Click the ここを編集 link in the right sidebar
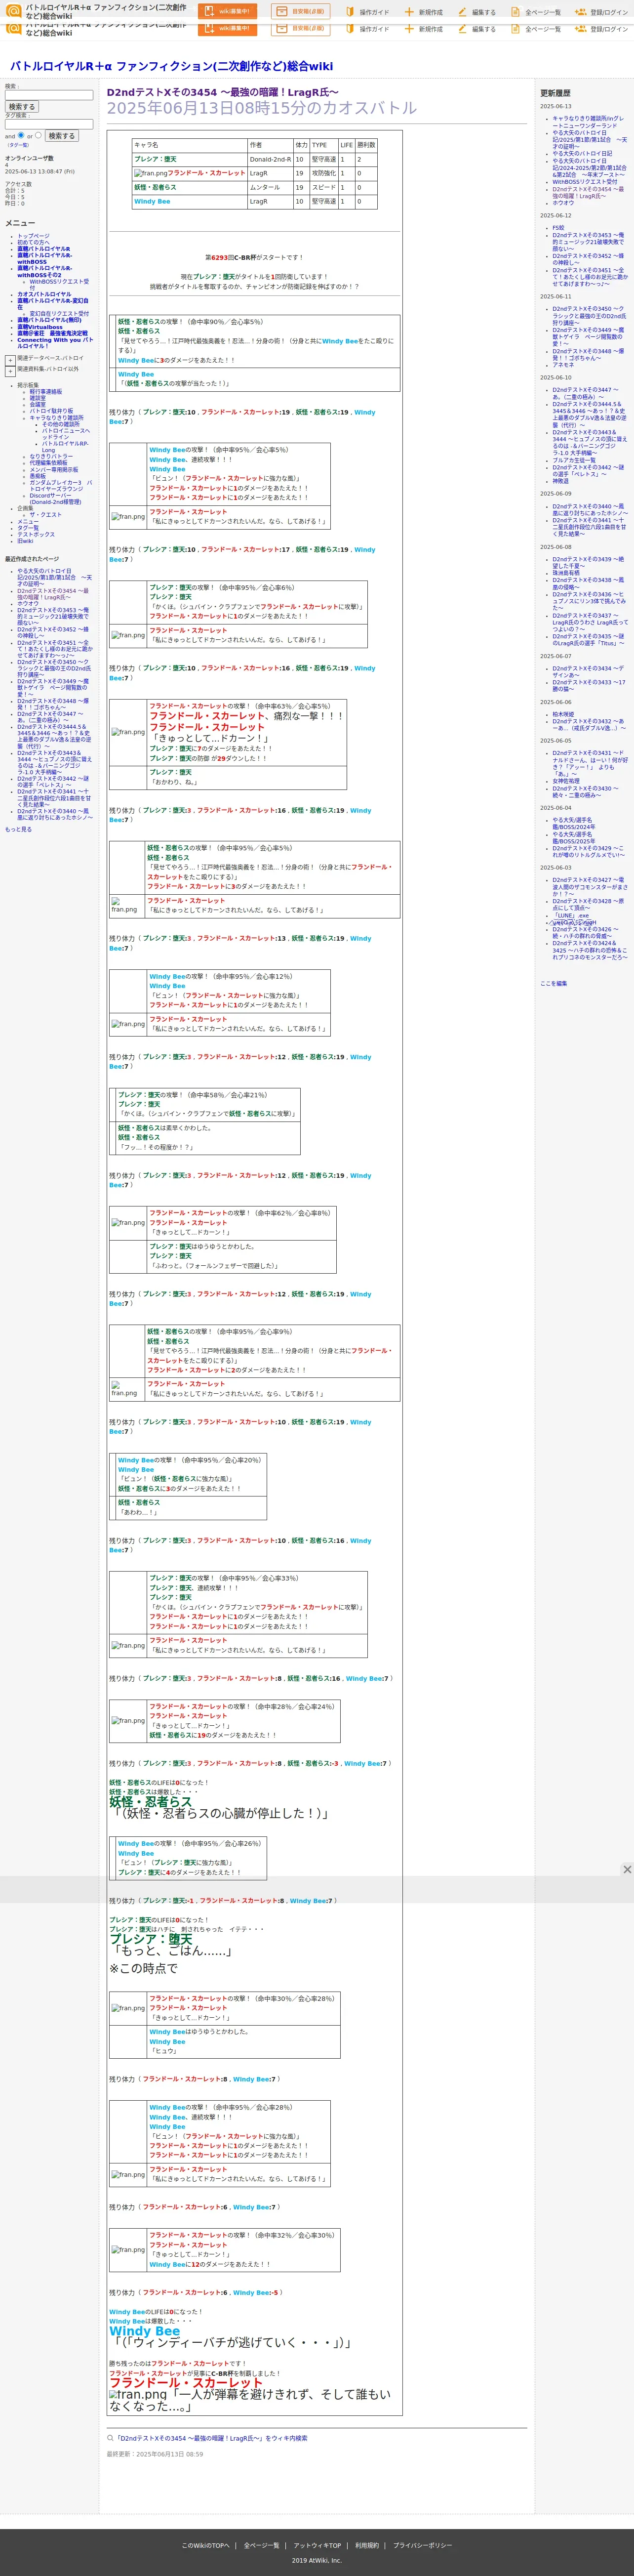Viewport: 634px width, 2576px height. point(554,984)
